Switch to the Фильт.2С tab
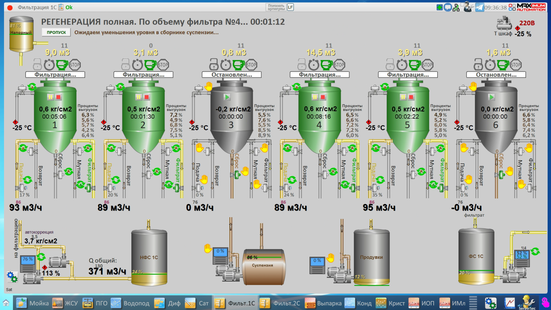Viewport: 551px width, 310px height. 281,303
